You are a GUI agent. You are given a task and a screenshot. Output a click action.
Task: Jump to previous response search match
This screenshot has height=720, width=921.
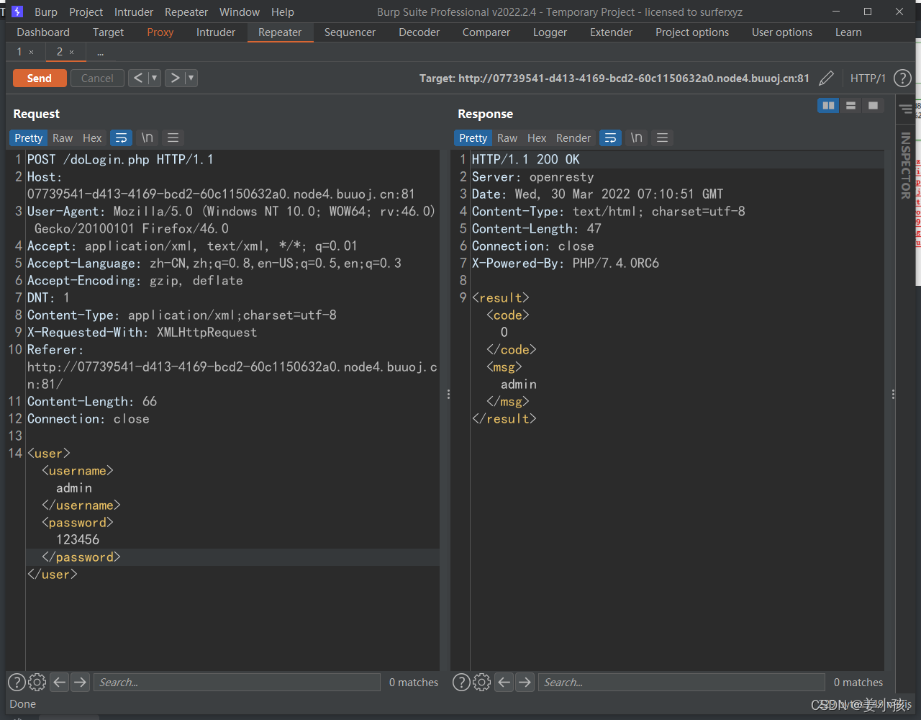(504, 683)
